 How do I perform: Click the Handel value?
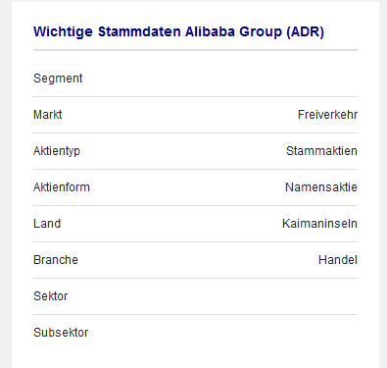point(338,260)
